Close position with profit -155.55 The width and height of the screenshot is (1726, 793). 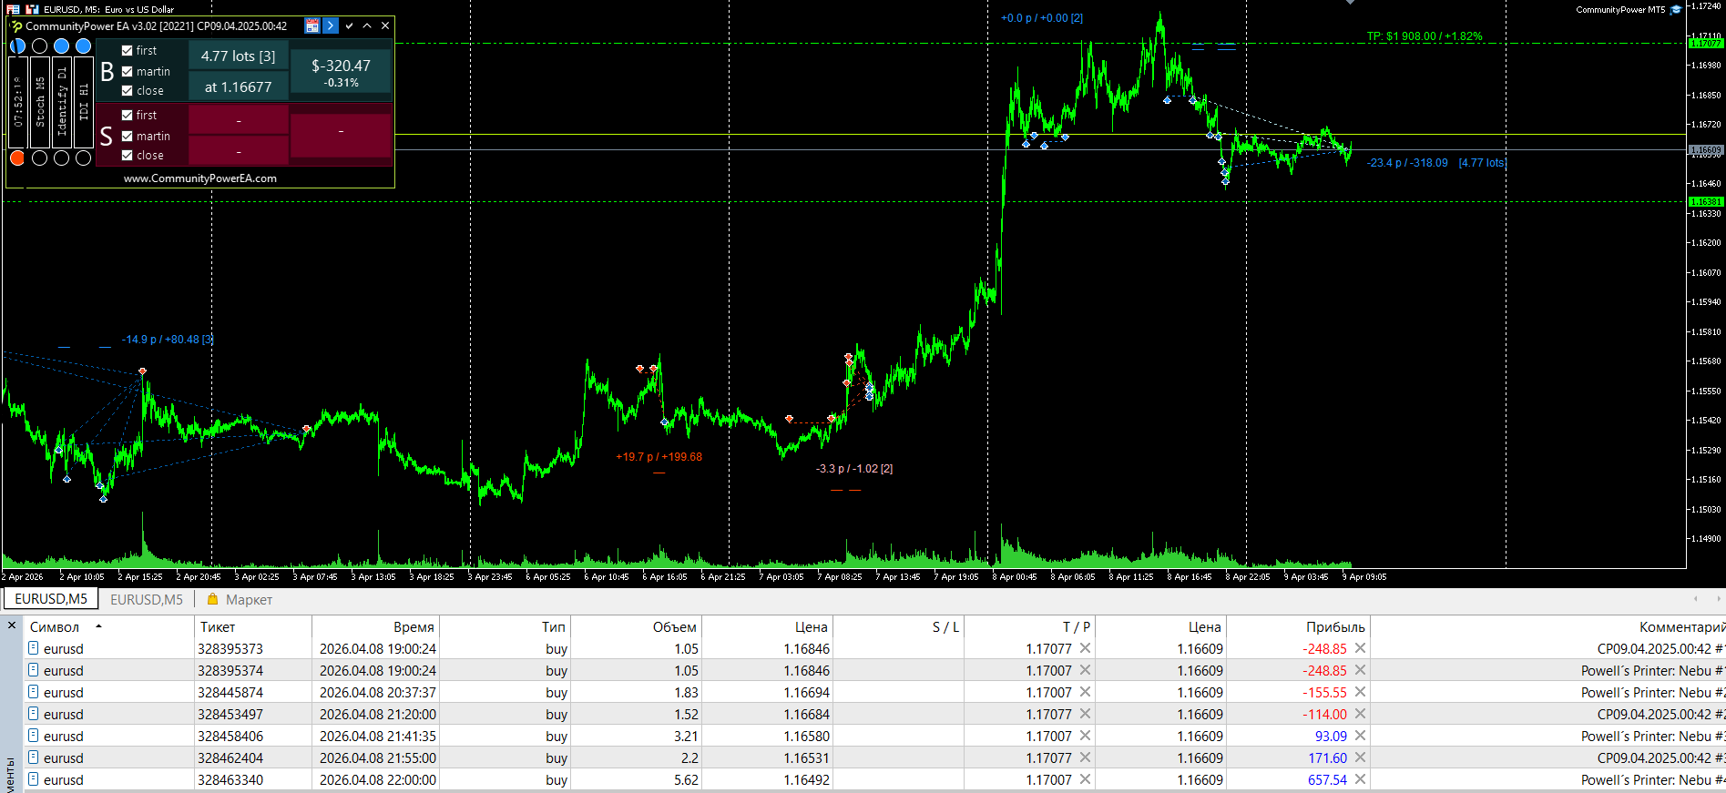(1360, 692)
